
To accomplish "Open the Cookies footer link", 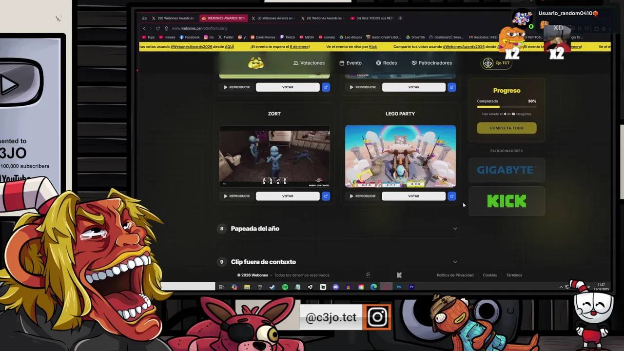I will tap(490, 275).
